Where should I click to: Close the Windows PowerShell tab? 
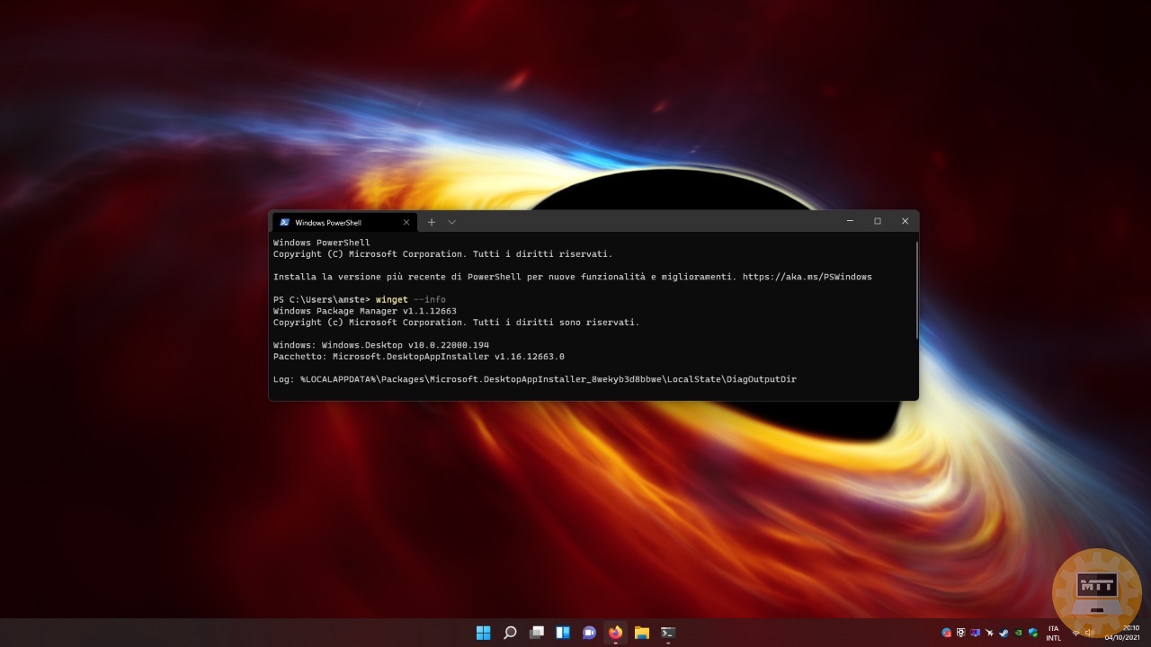point(406,222)
